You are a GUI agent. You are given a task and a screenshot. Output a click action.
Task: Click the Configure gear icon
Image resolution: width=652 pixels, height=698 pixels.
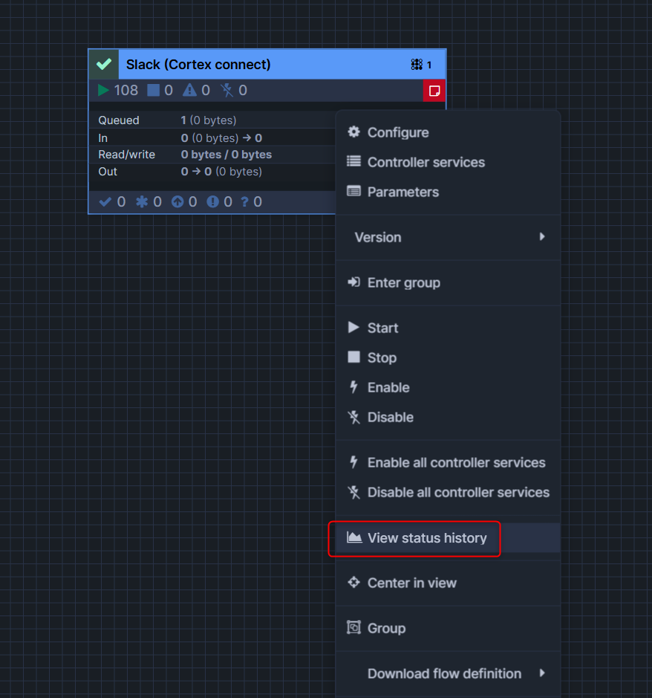click(354, 132)
